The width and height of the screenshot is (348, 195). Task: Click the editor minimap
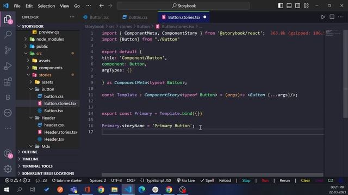pyautogui.click(x=333, y=32)
